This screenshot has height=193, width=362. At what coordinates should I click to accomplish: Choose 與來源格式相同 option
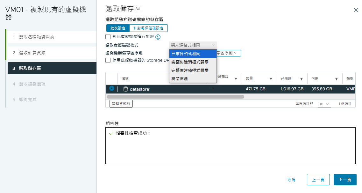193,54
